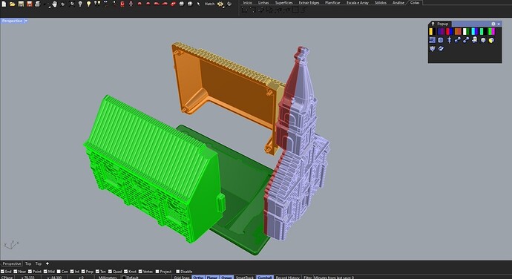Switch to the Superfícies toolbar tab

point(283,2)
